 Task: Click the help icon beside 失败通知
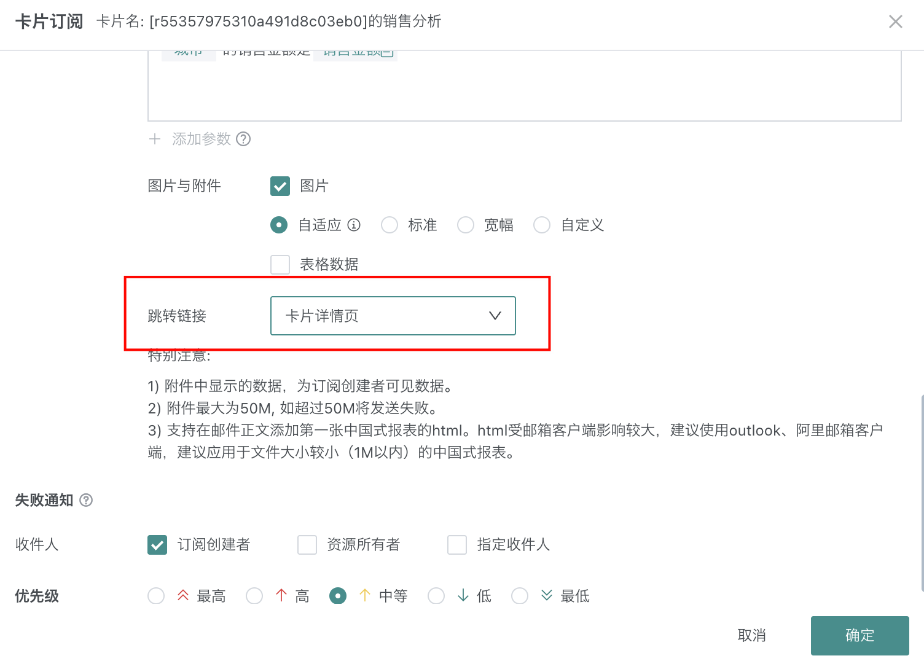click(x=87, y=500)
